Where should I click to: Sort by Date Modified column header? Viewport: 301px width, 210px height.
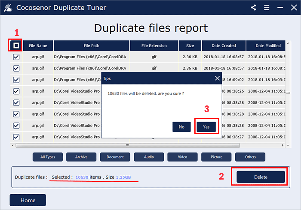[x=266, y=45]
